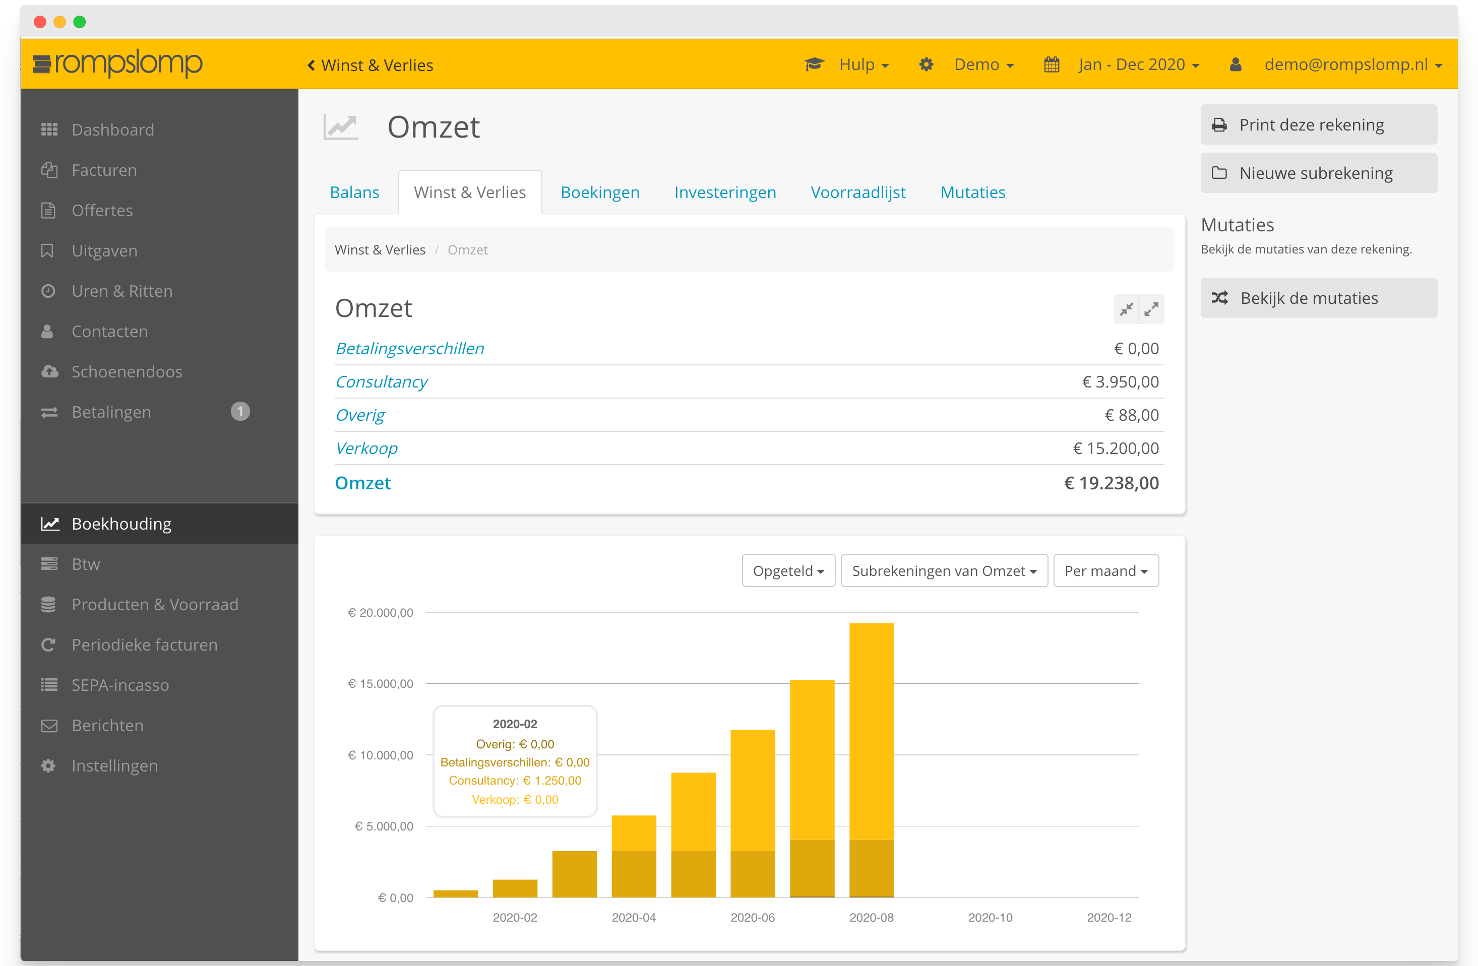The width and height of the screenshot is (1478, 966).
Task: Click the settings gear icon next to Demo
Action: pos(926,65)
